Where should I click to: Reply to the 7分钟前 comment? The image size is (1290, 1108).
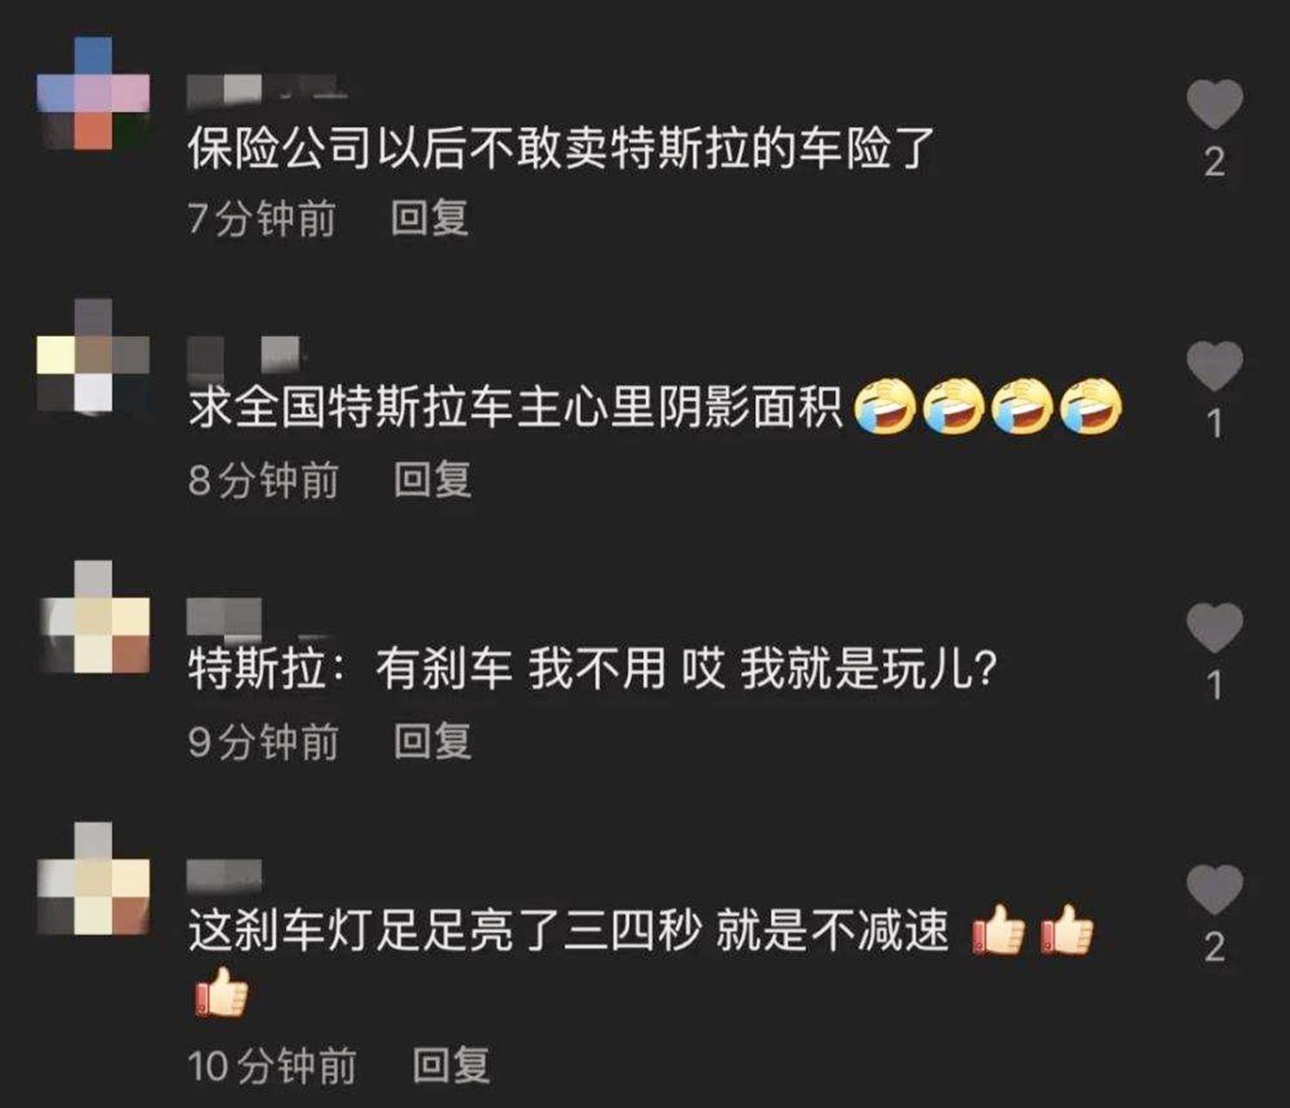click(429, 219)
